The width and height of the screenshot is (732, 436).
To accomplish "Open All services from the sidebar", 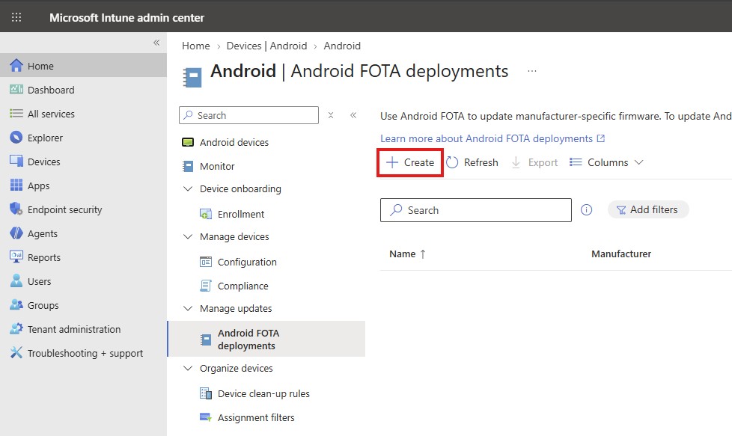I will pyautogui.click(x=51, y=114).
